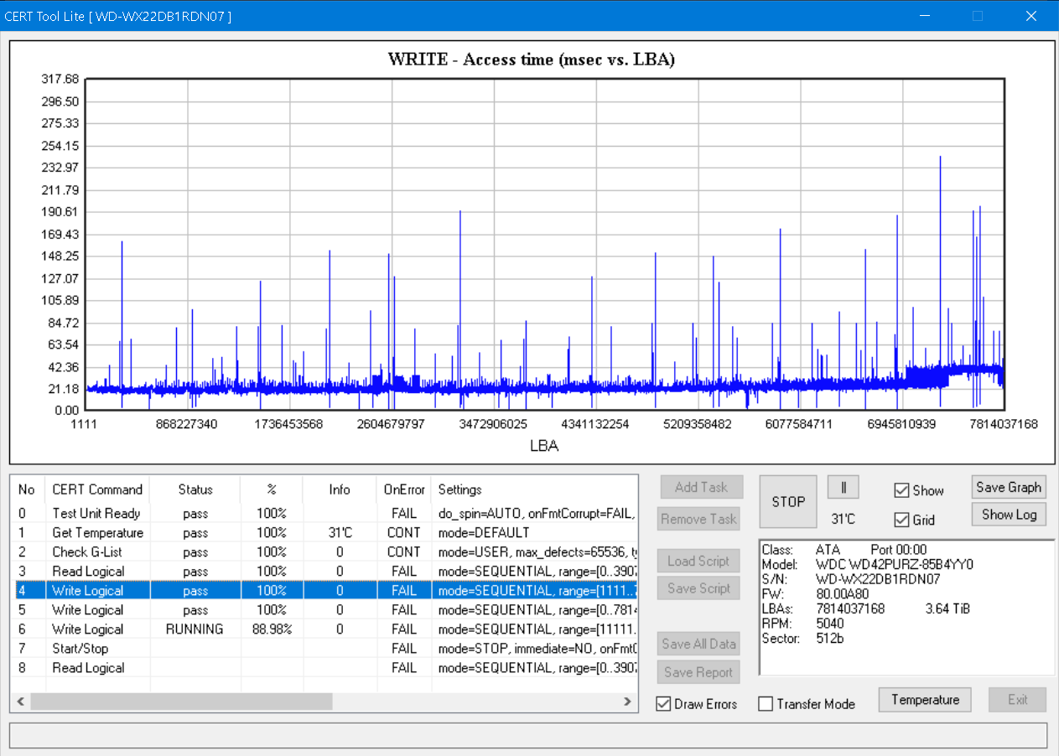Click the Save Graph button
This screenshot has width=1059, height=756.
pyautogui.click(x=1008, y=487)
